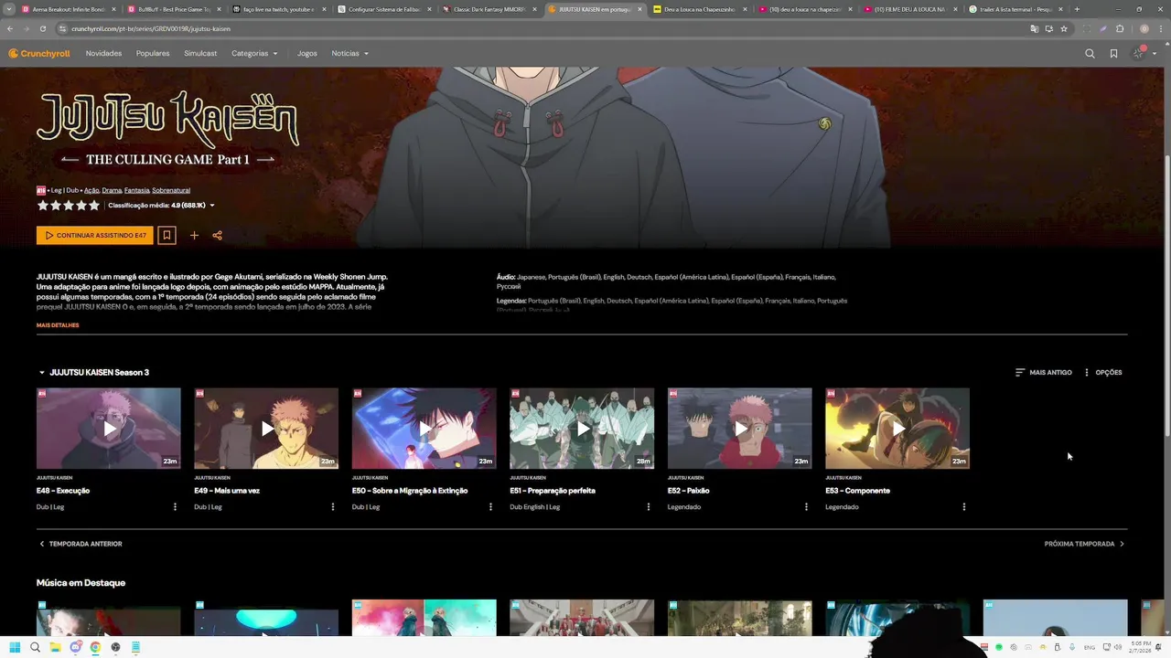Go to Próxima Temporada
Screen dimensions: 1171x658
click(x=1084, y=544)
